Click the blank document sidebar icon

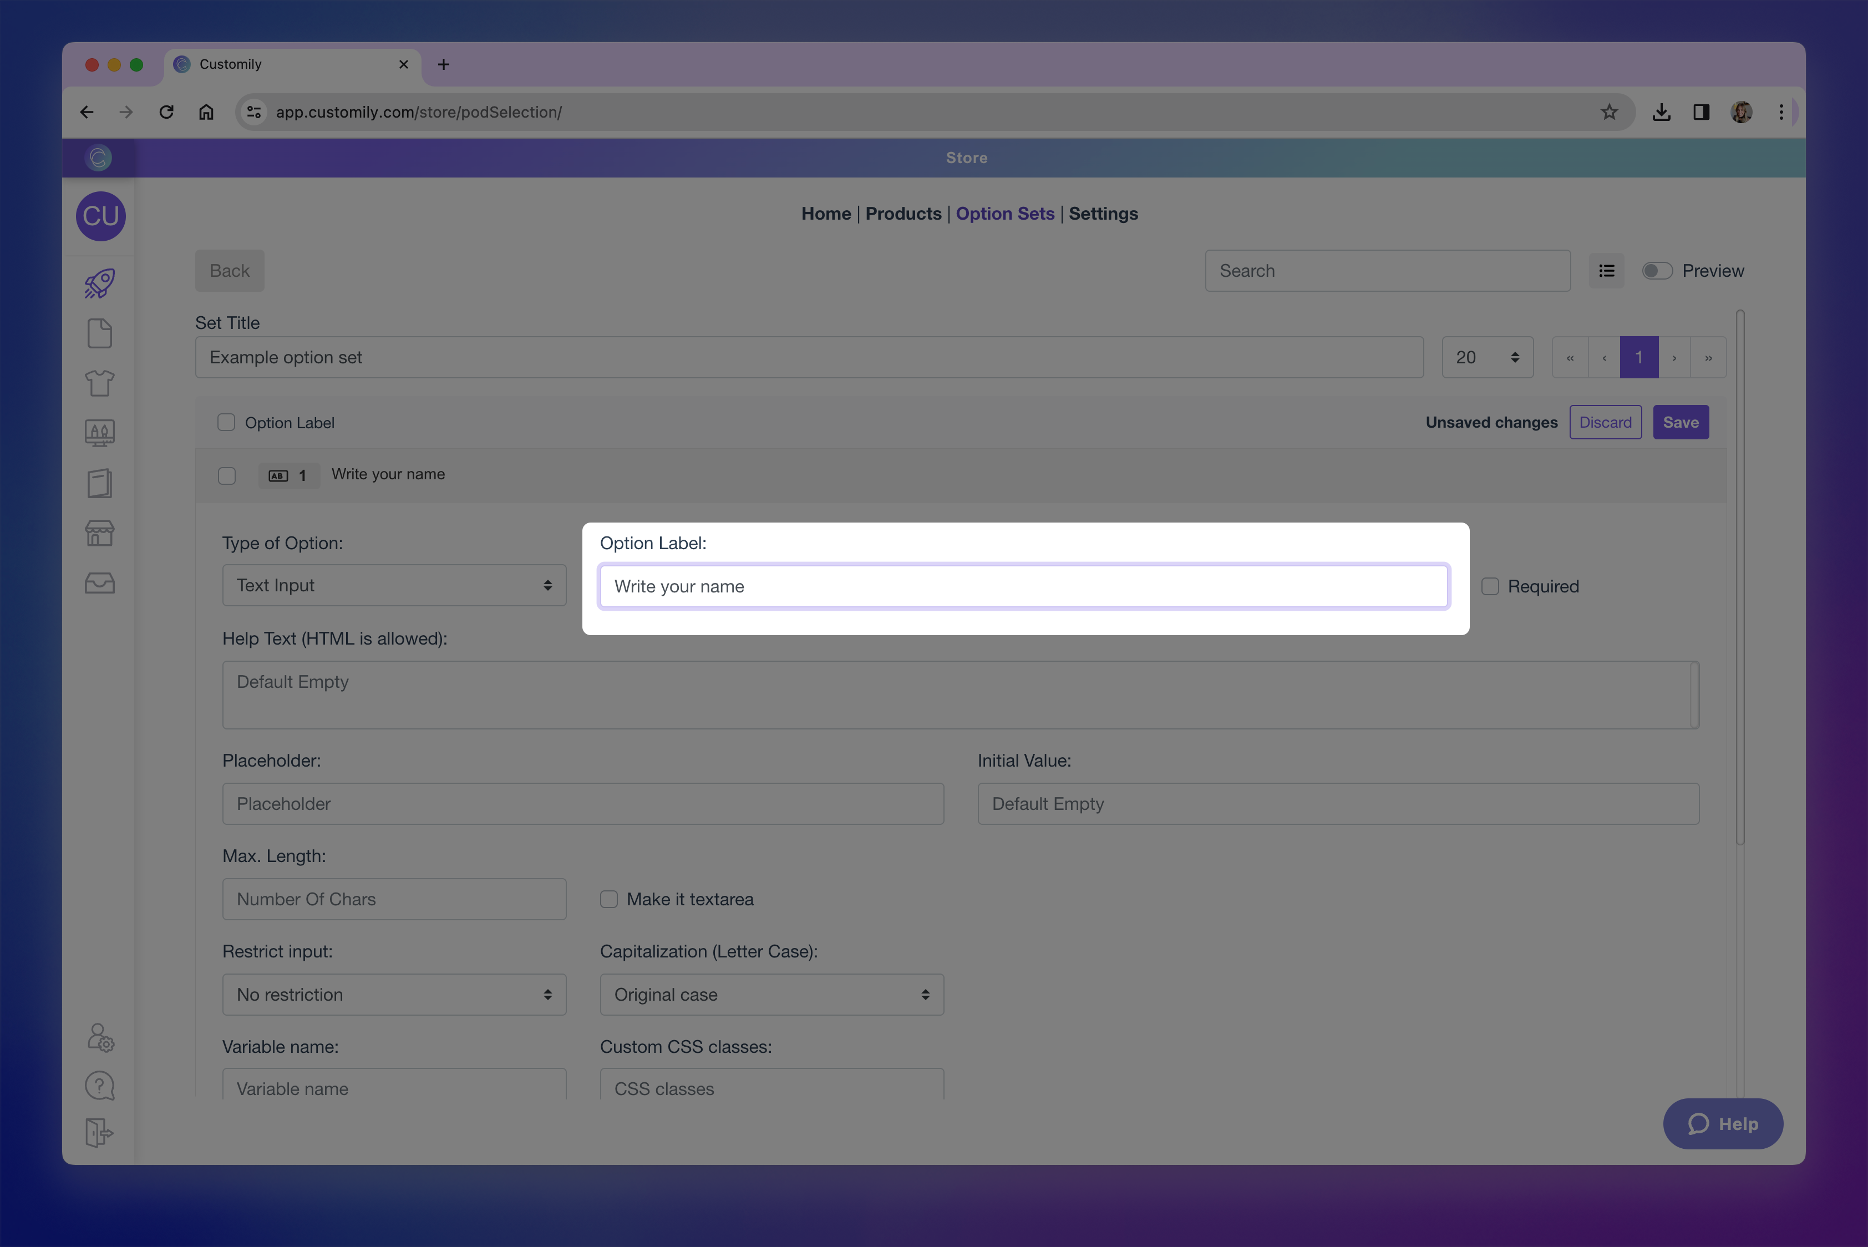point(99,333)
